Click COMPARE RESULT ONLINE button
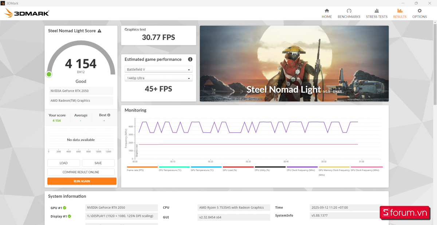The height and width of the screenshot is (225, 437). pyautogui.click(x=81, y=172)
